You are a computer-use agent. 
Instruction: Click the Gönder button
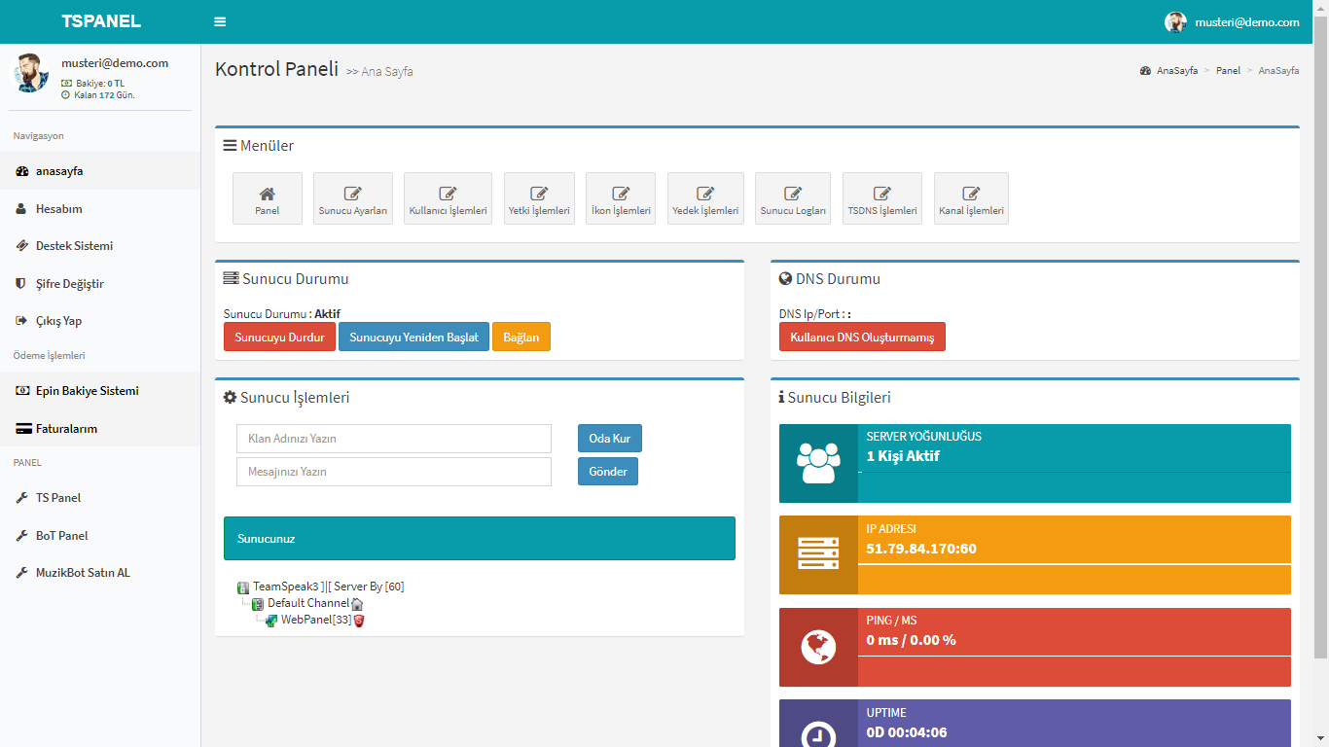click(x=608, y=471)
